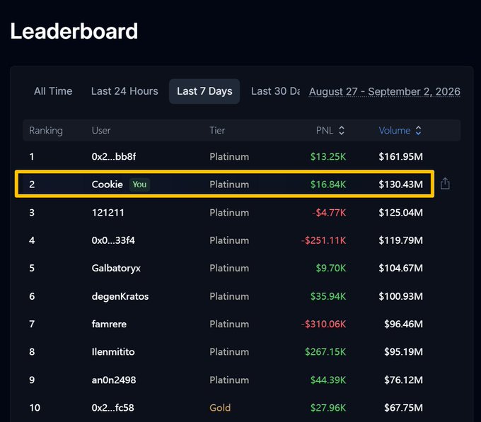Open user degenKratos entry
This screenshot has width=481, height=422.
pyautogui.click(x=120, y=296)
